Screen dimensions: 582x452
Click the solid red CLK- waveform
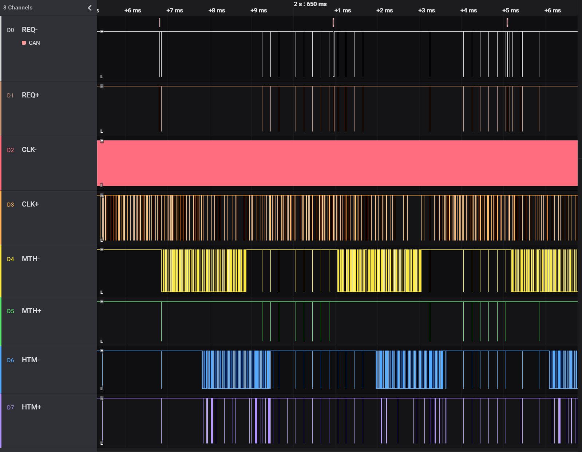pyautogui.click(x=337, y=163)
